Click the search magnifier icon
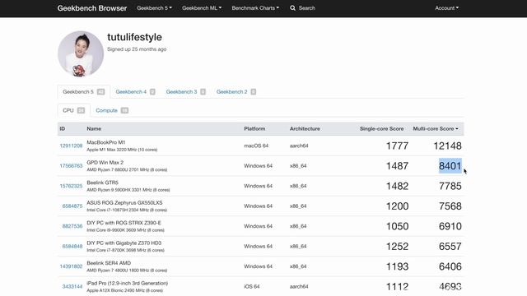This screenshot has width=527, height=296. [x=293, y=8]
